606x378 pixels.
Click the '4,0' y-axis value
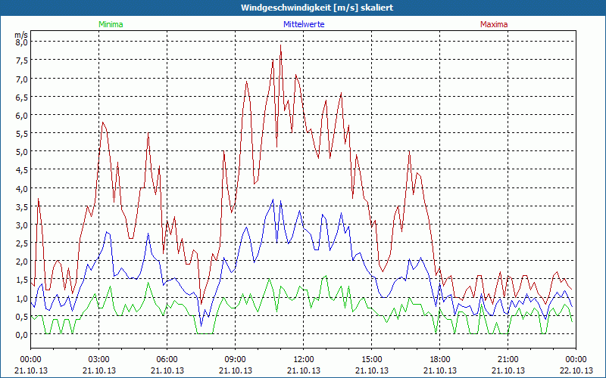(22, 188)
